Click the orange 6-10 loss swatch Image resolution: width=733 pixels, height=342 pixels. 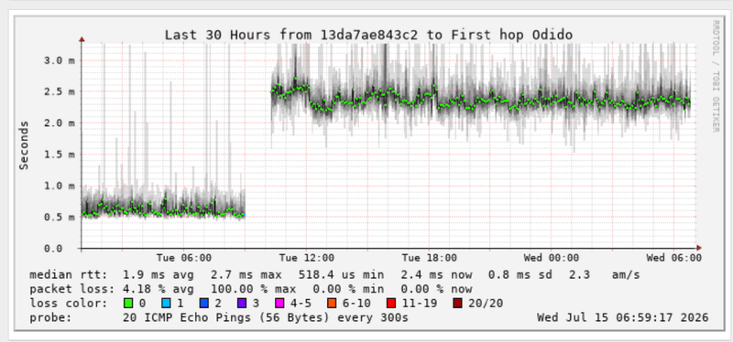coord(332,304)
